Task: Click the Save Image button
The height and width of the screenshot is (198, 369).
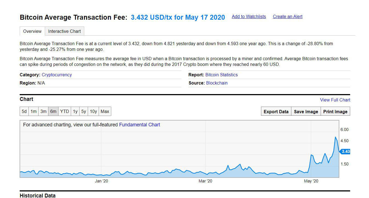Action: [x=306, y=112]
